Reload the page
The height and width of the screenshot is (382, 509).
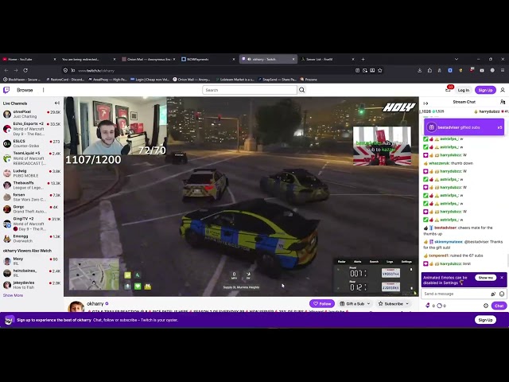coord(25,70)
